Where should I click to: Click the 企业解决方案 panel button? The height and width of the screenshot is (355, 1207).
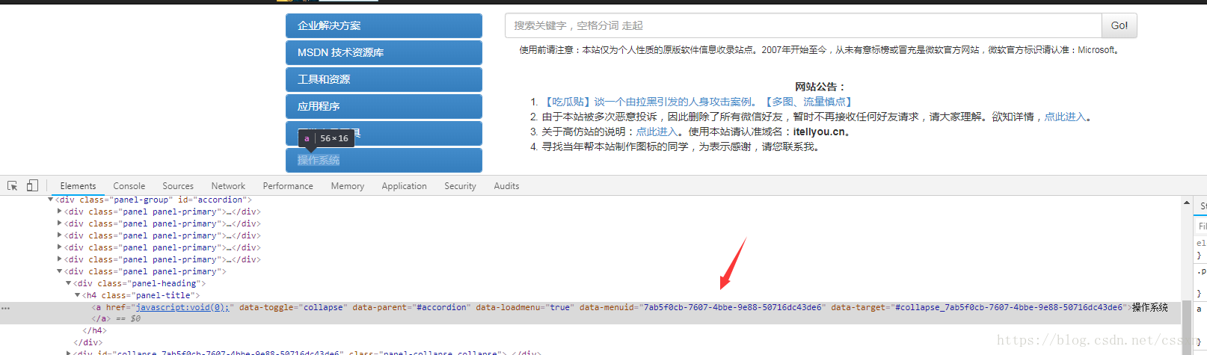[384, 25]
